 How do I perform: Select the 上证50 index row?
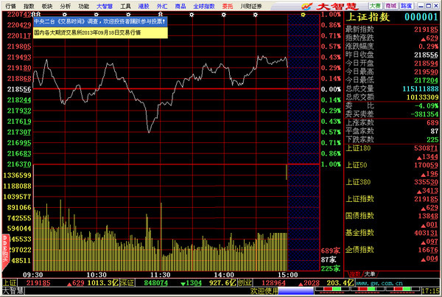coord(392,170)
